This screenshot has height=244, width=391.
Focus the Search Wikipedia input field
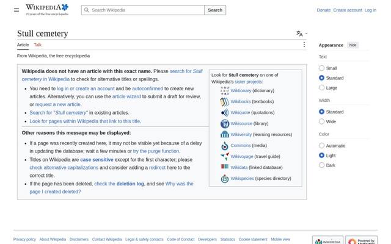tap(143, 10)
